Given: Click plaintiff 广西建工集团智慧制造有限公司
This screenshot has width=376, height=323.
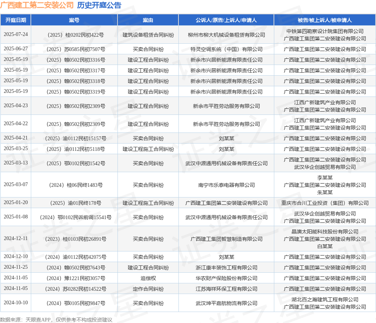Looking at the screenshot, I should [x=226, y=239].
